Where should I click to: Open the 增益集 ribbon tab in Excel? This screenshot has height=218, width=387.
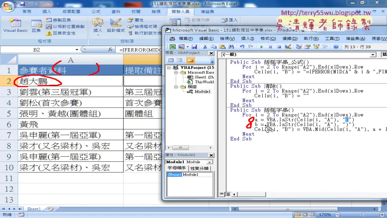tap(207, 12)
